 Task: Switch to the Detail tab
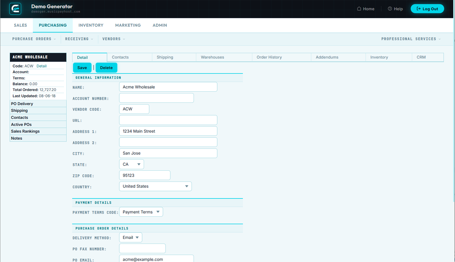[x=90, y=57]
